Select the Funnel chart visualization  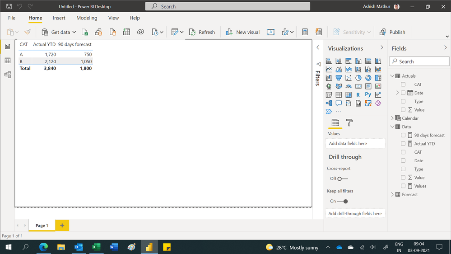point(339,78)
